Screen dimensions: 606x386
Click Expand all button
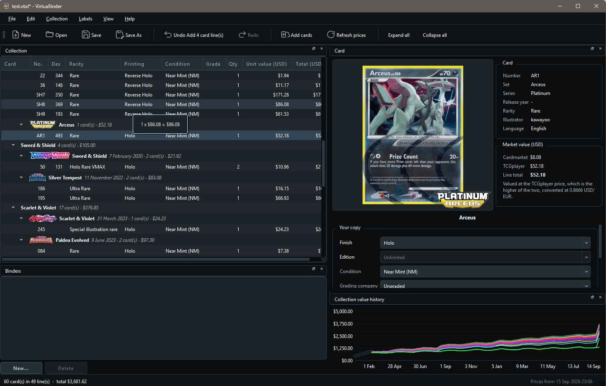(399, 35)
